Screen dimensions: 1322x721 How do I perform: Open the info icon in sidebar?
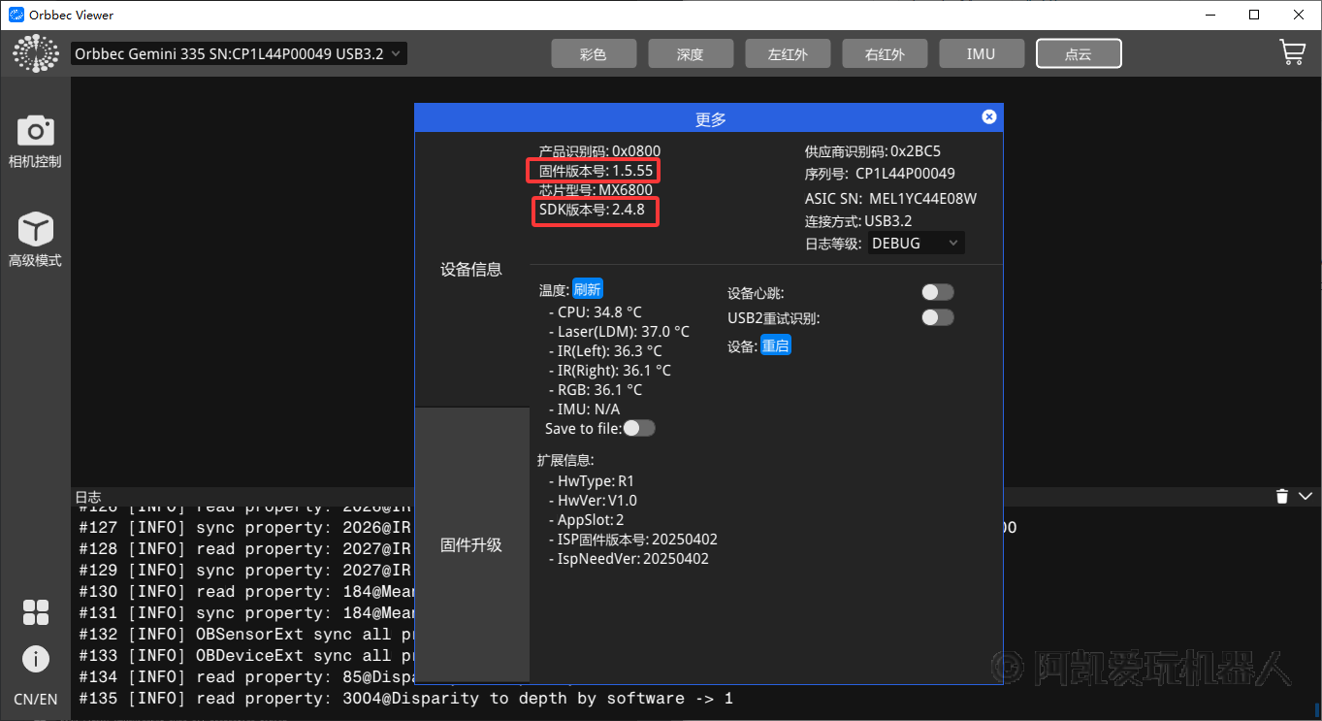(x=36, y=659)
